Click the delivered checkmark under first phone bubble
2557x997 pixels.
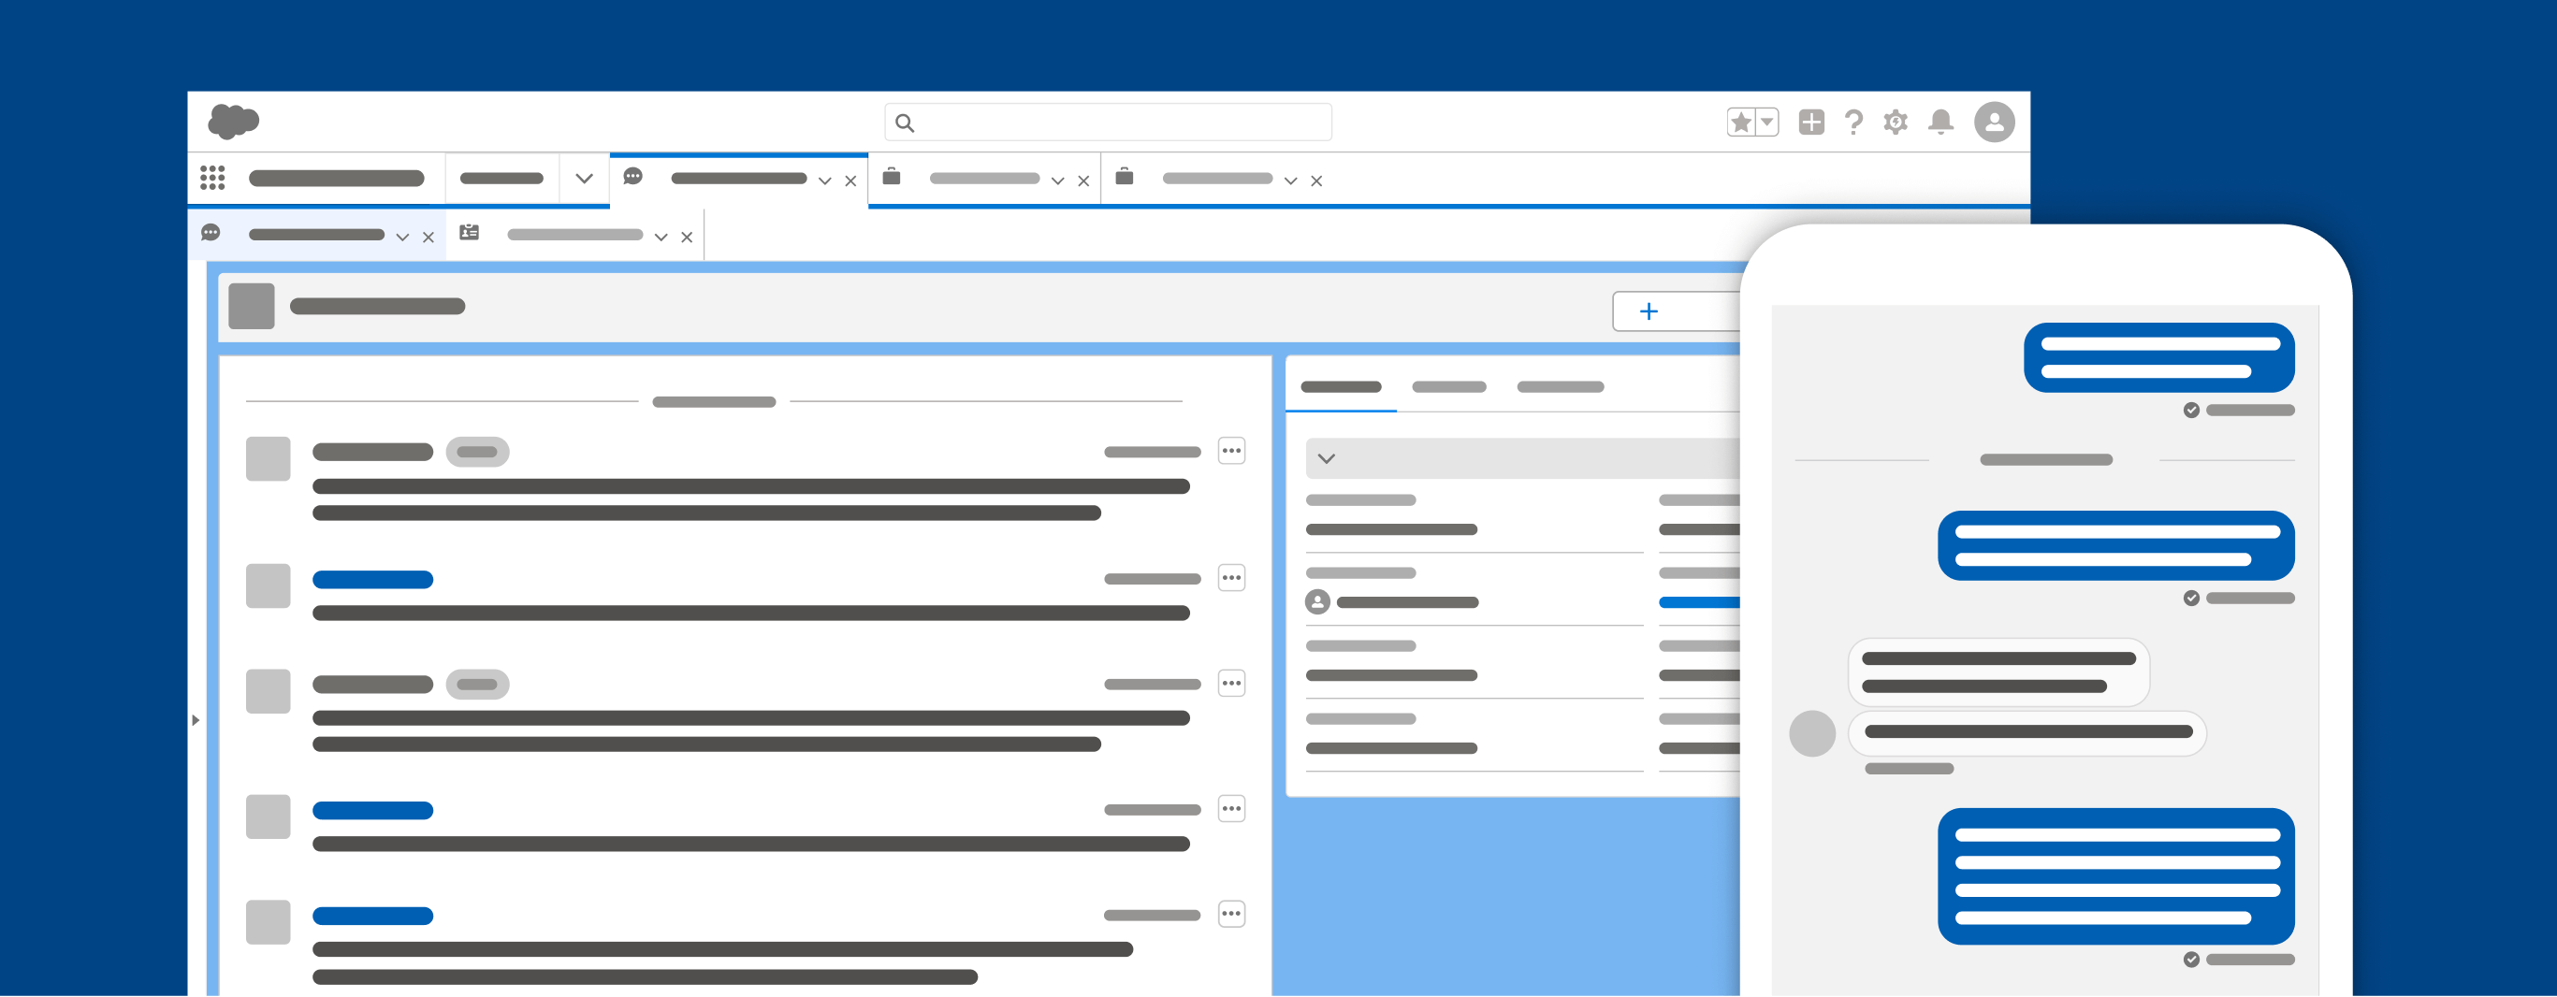2191,411
